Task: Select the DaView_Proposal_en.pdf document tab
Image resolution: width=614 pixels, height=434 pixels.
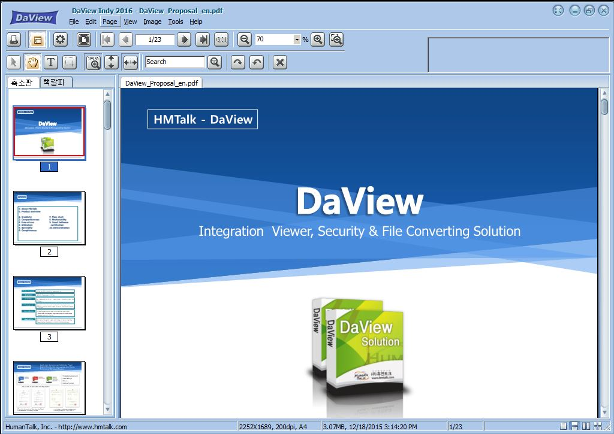Action: pos(161,83)
